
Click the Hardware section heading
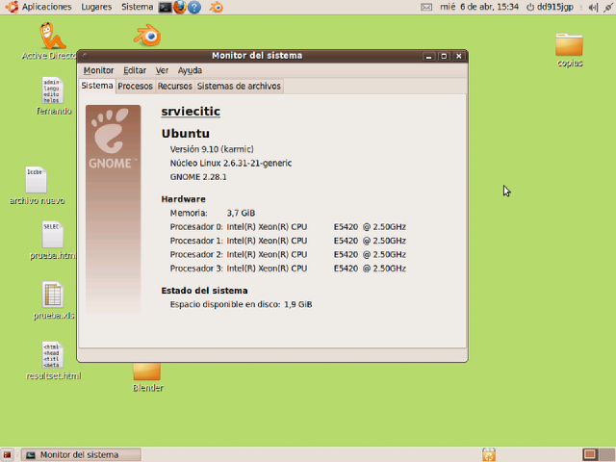(x=183, y=199)
